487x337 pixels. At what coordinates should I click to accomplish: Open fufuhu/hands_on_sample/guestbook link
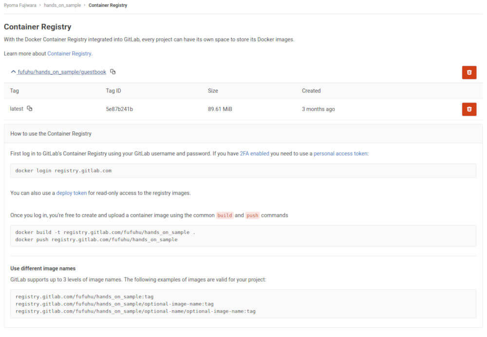pos(62,72)
